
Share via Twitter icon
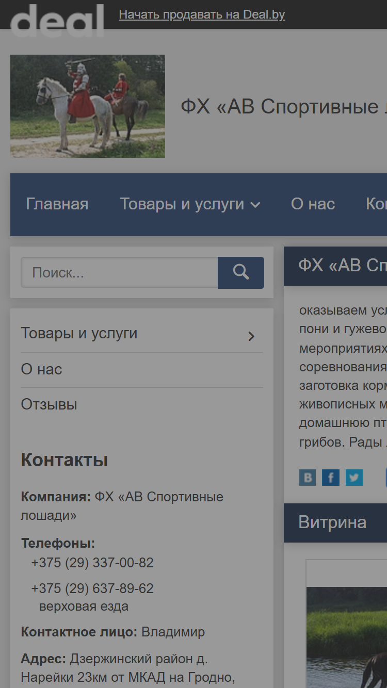(x=354, y=478)
